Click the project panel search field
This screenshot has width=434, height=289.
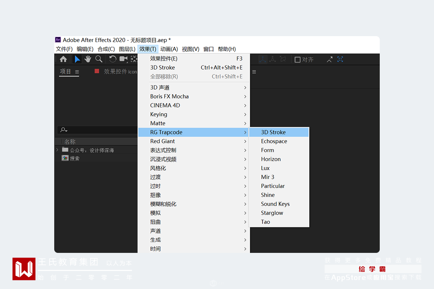point(97,130)
